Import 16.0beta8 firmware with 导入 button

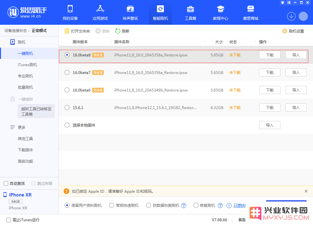[296, 55]
